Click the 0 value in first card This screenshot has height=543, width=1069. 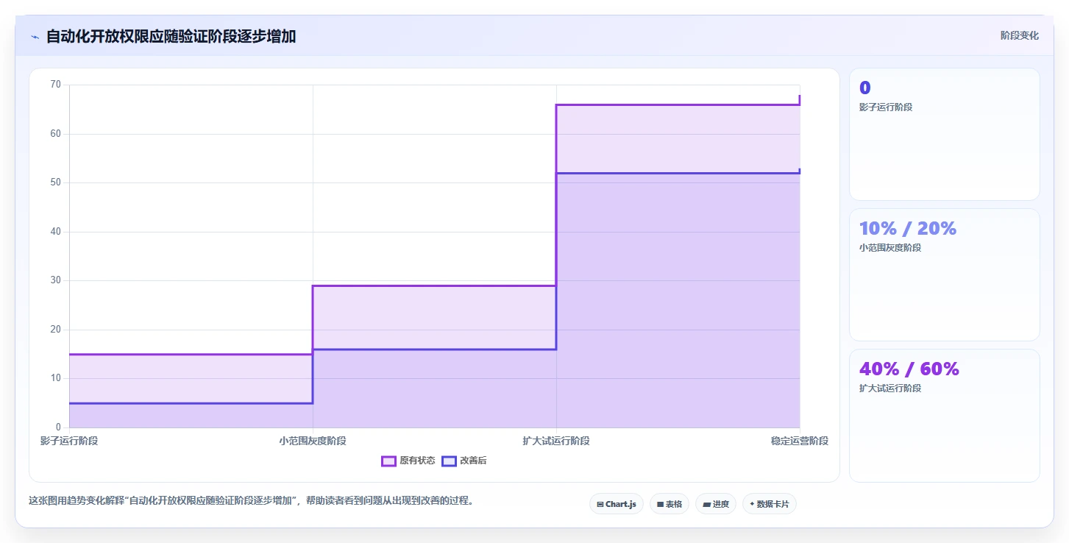864,88
